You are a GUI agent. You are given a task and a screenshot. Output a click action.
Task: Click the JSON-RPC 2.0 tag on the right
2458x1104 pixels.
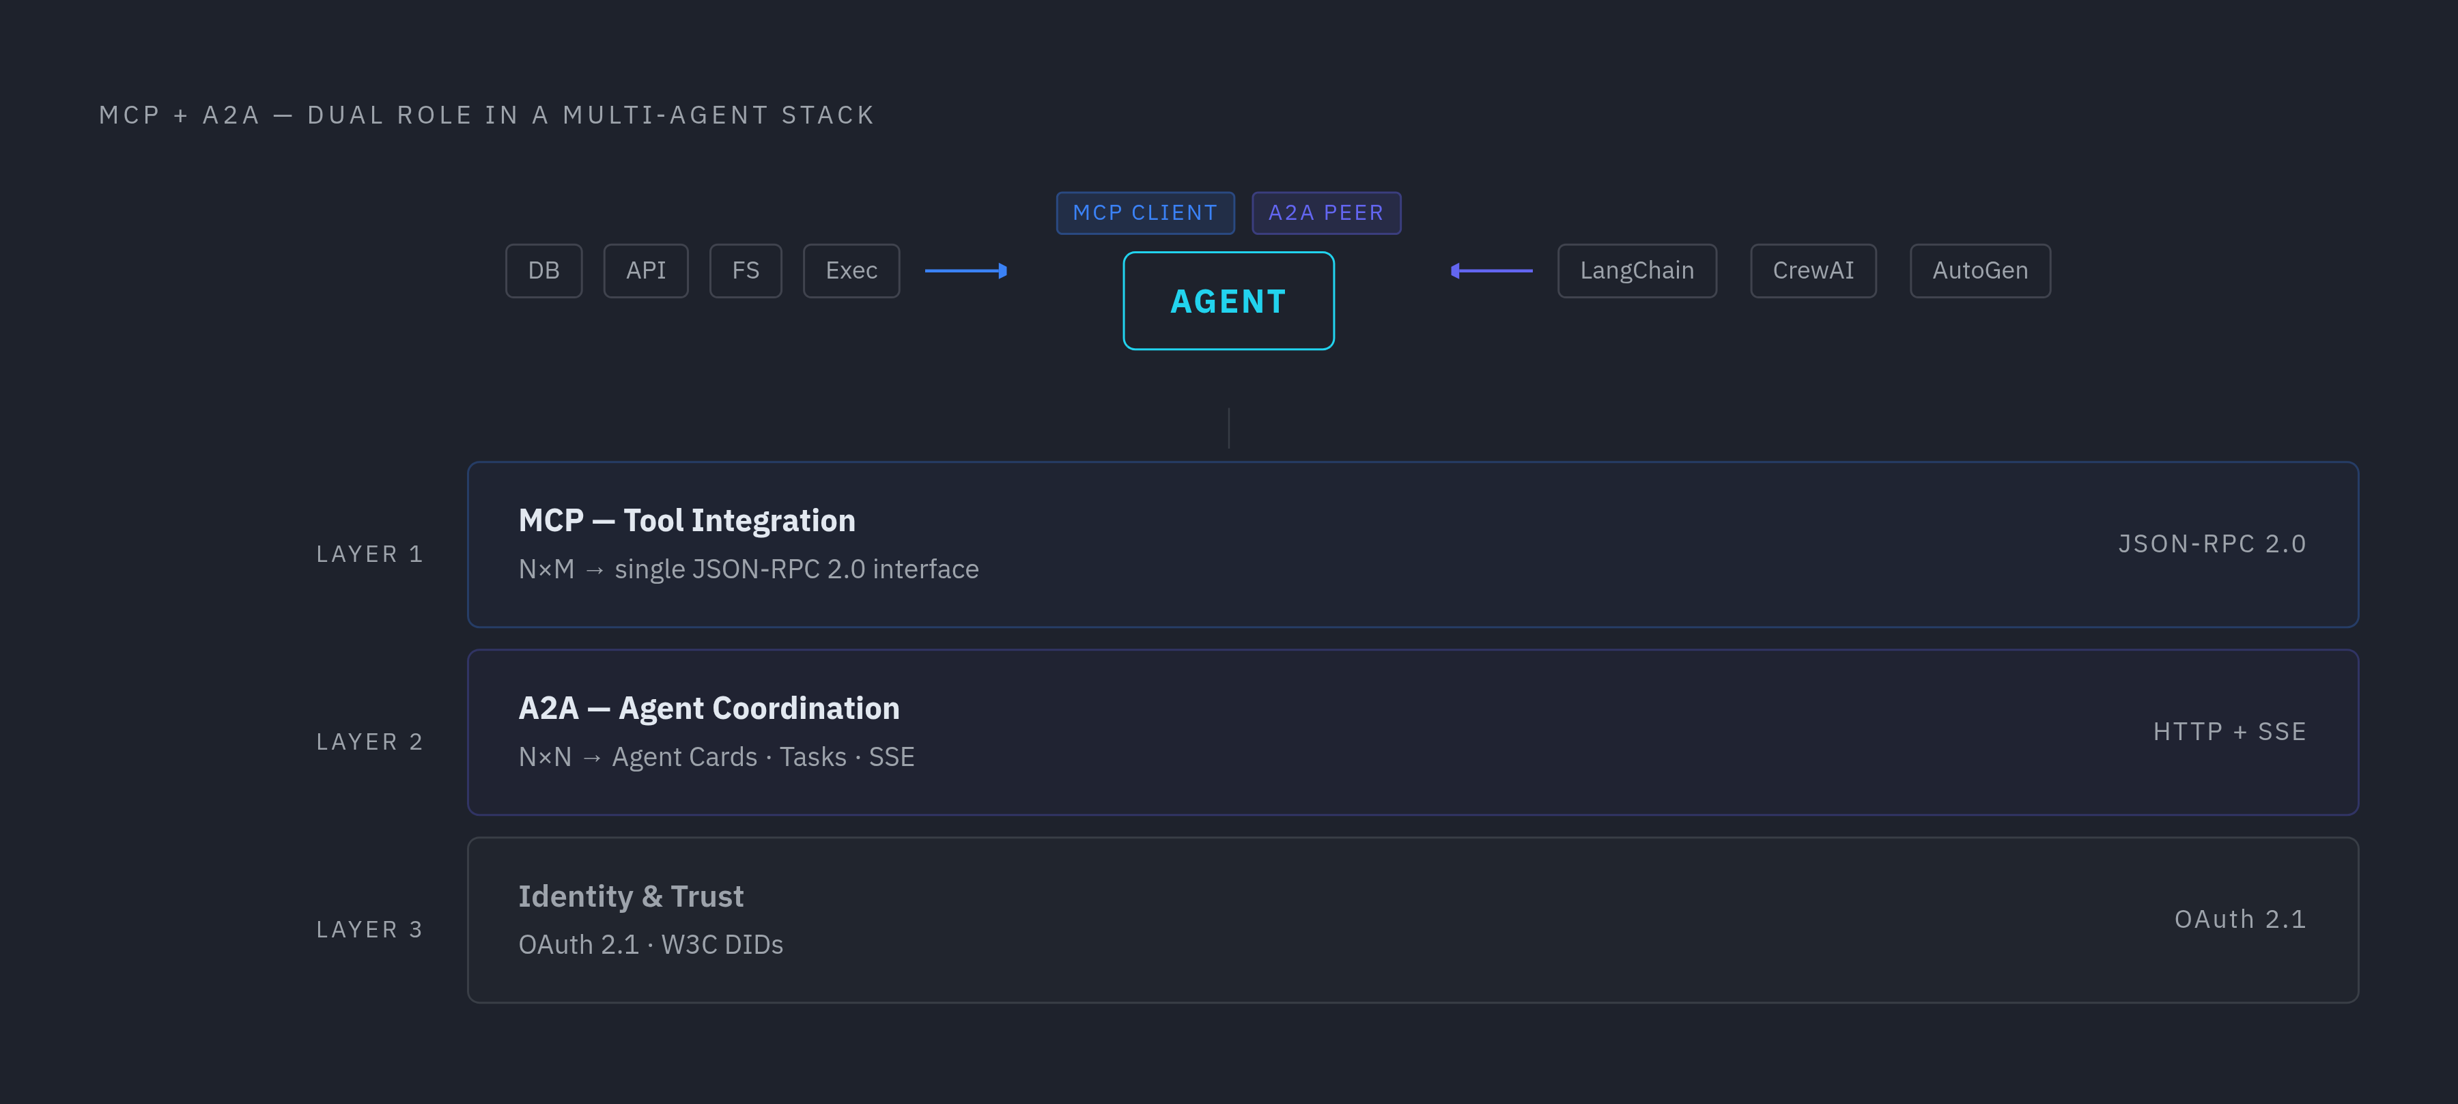click(x=2212, y=544)
